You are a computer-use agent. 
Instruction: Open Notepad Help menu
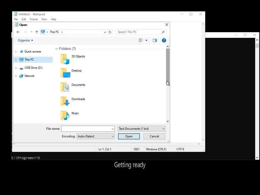(x=53, y=19)
